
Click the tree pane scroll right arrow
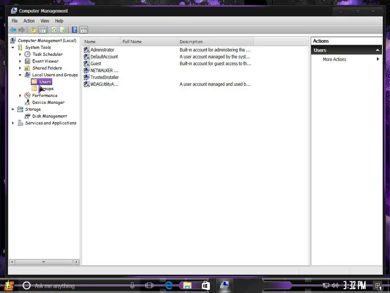[x=76, y=262]
